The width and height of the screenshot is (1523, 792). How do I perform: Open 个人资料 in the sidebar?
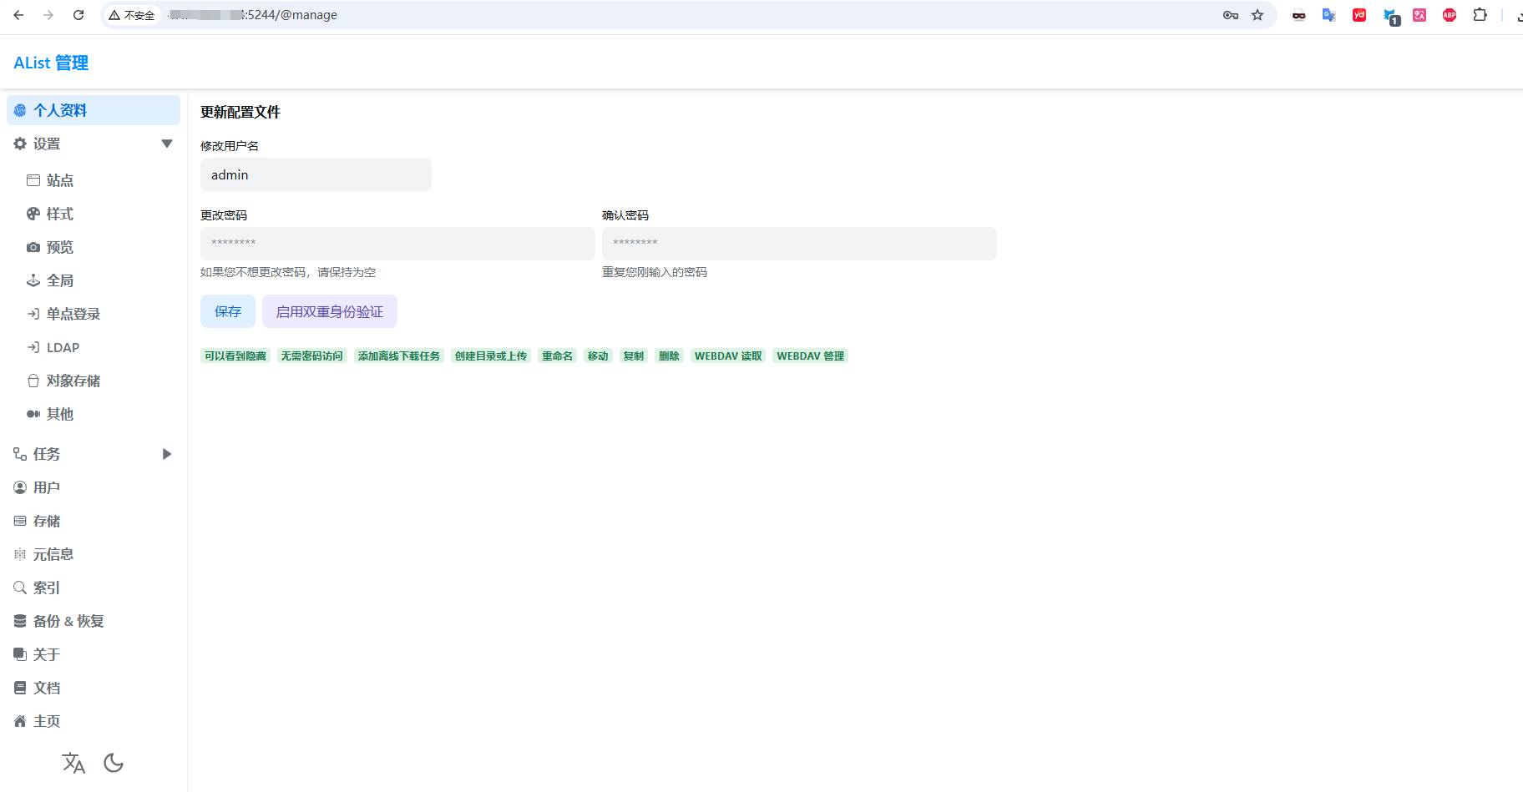coord(94,110)
